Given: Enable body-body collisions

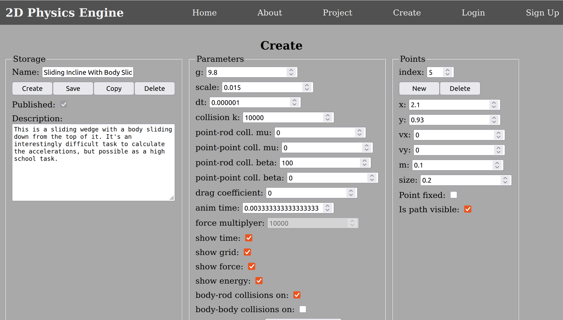Looking at the screenshot, I should coord(303,309).
